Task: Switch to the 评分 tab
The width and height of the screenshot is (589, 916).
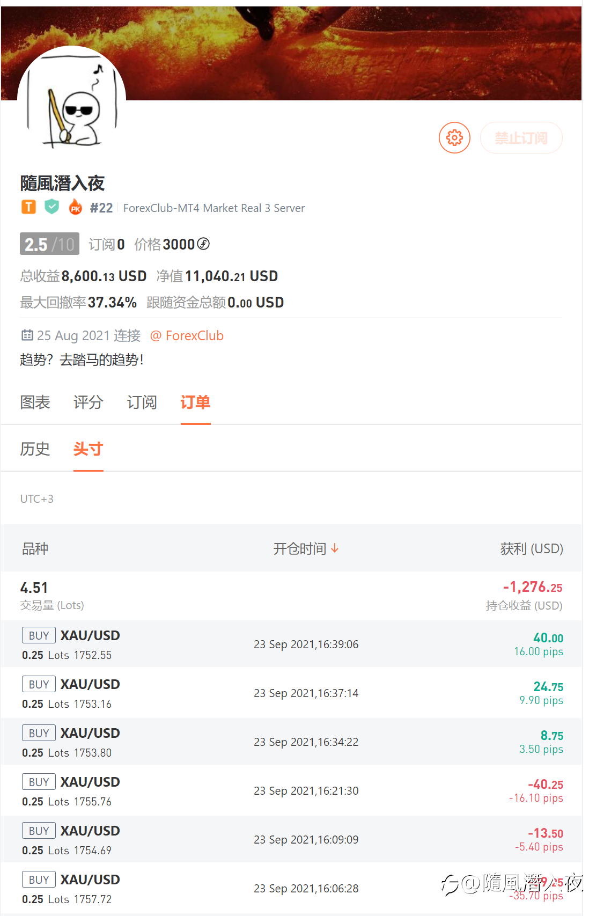Action: click(x=89, y=402)
